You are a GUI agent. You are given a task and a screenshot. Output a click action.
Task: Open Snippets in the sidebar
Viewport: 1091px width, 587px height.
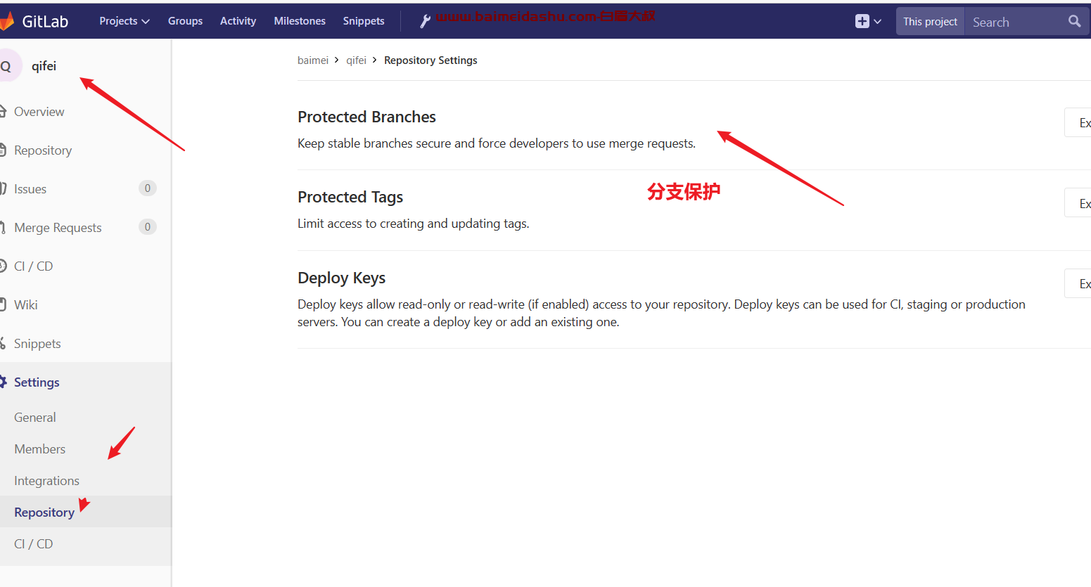click(x=37, y=343)
